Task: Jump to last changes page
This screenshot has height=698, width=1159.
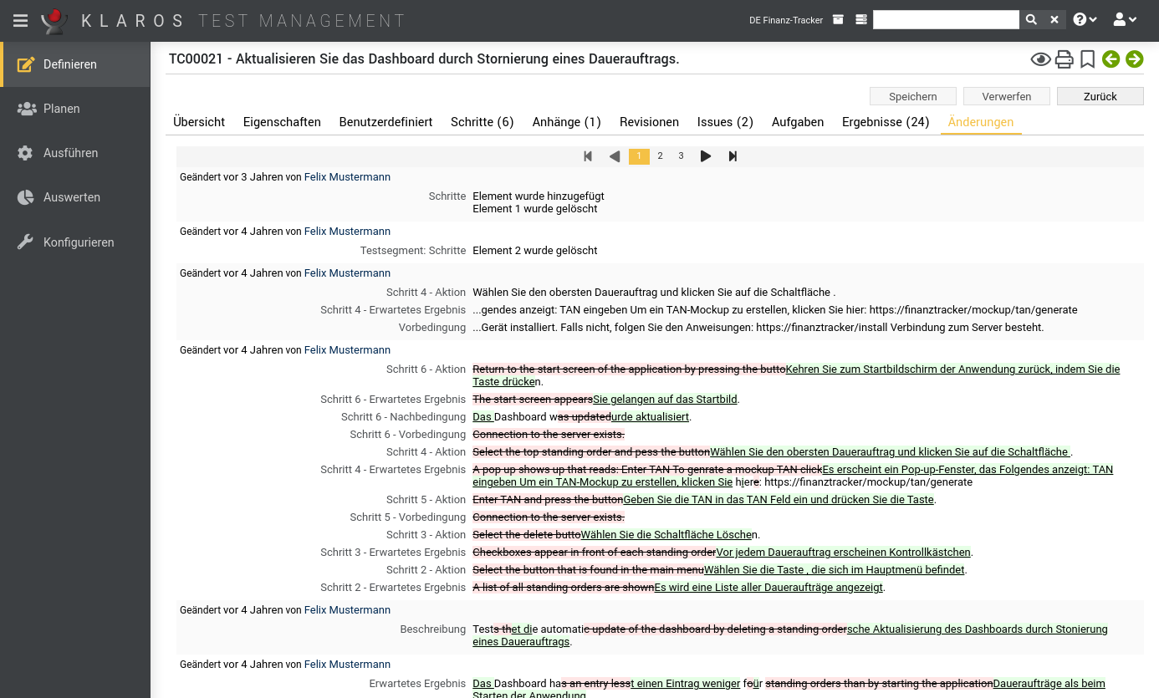Action: (x=733, y=156)
